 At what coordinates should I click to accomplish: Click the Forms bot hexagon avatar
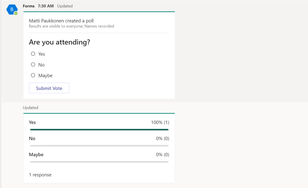(x=11, y=9)
